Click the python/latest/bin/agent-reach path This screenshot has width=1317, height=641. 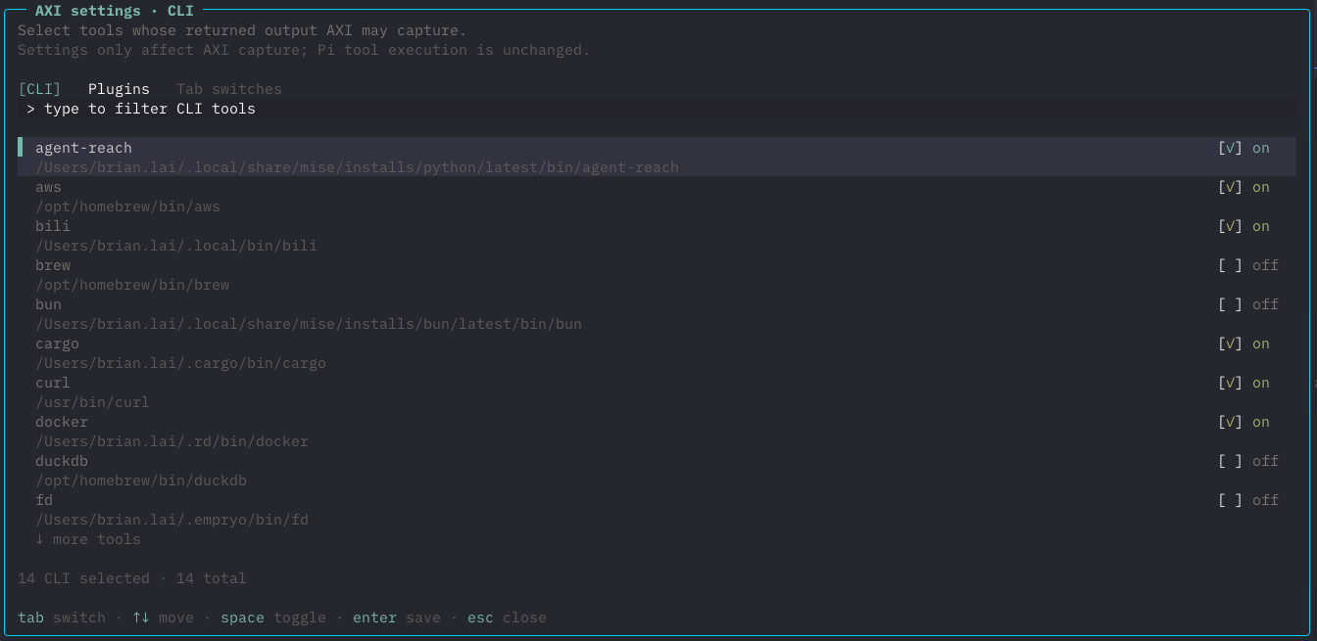357,167
